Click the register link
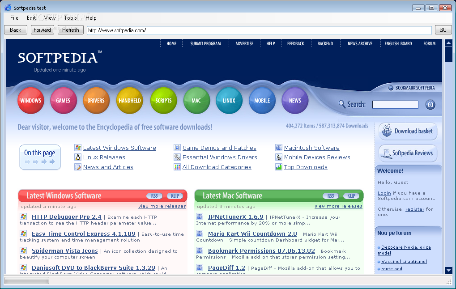The width and height of the screenshot is (456, 289). pos(415,209)
